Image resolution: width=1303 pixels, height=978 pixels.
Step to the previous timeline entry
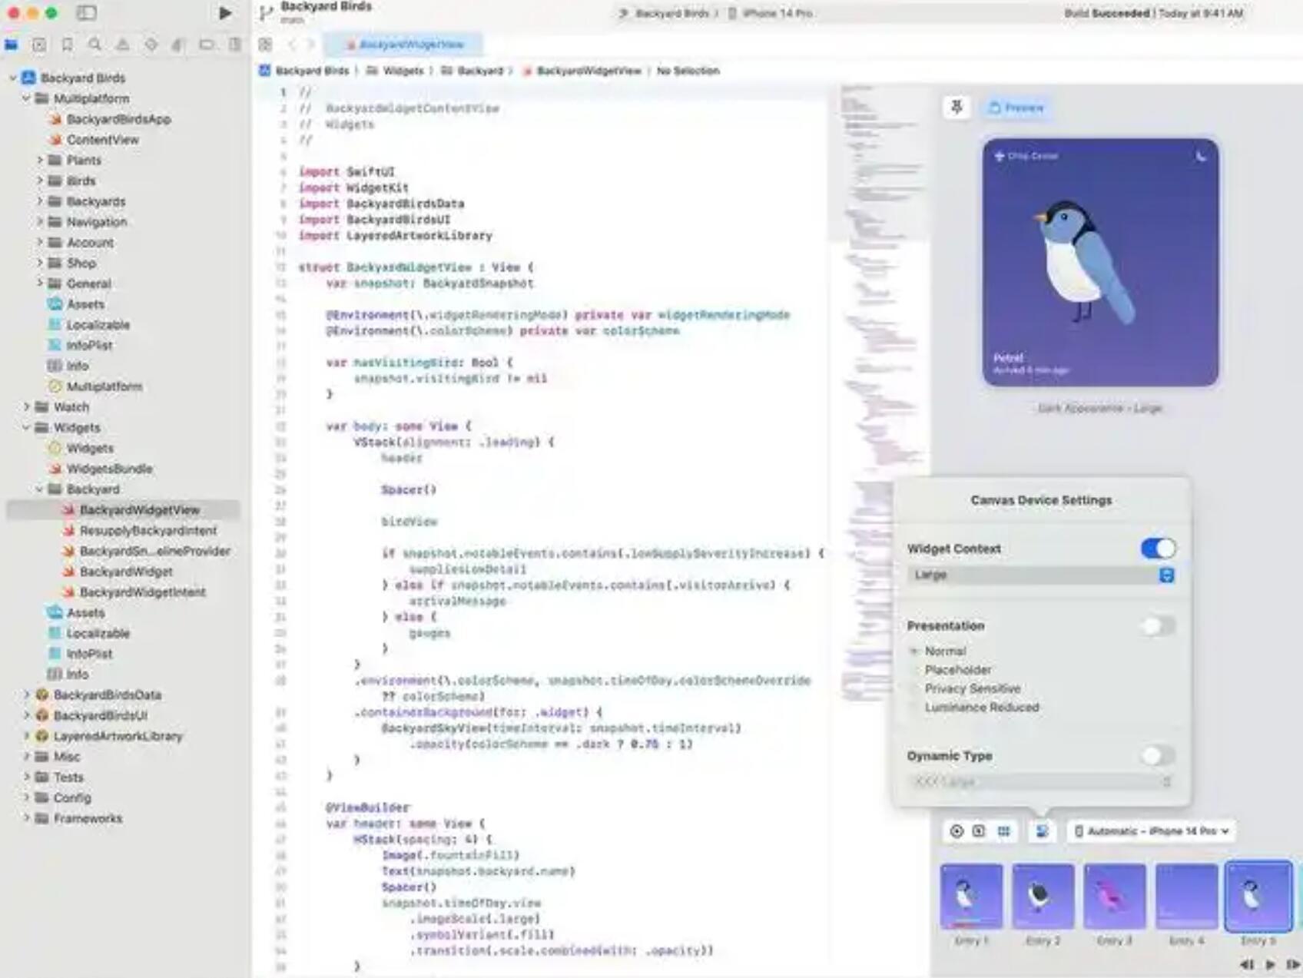click(x=1247, y=964)
